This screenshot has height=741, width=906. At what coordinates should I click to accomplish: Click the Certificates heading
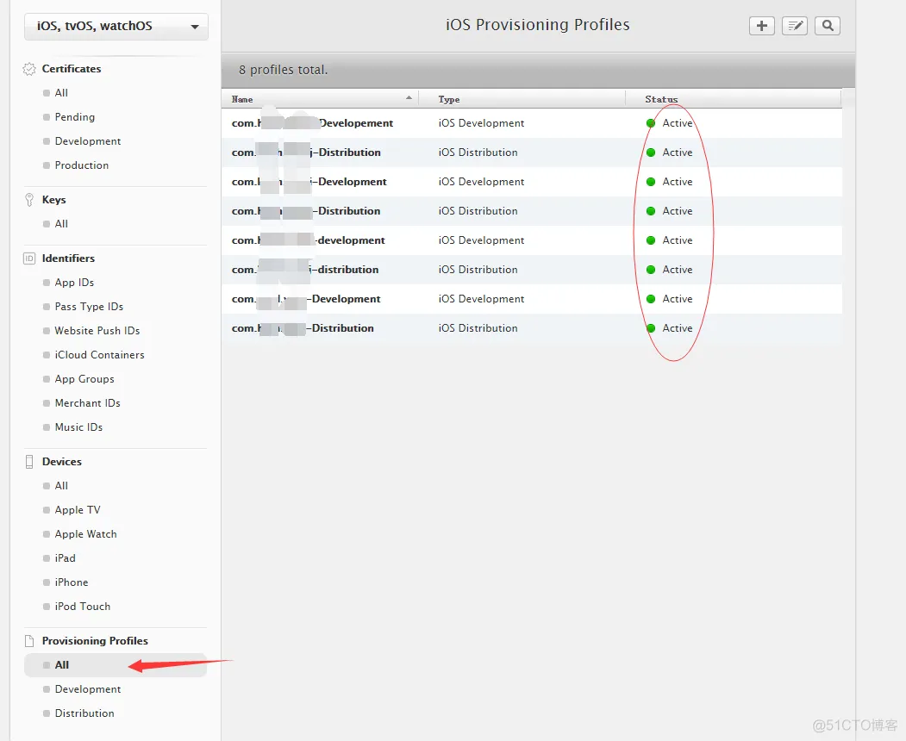(71, 69)
